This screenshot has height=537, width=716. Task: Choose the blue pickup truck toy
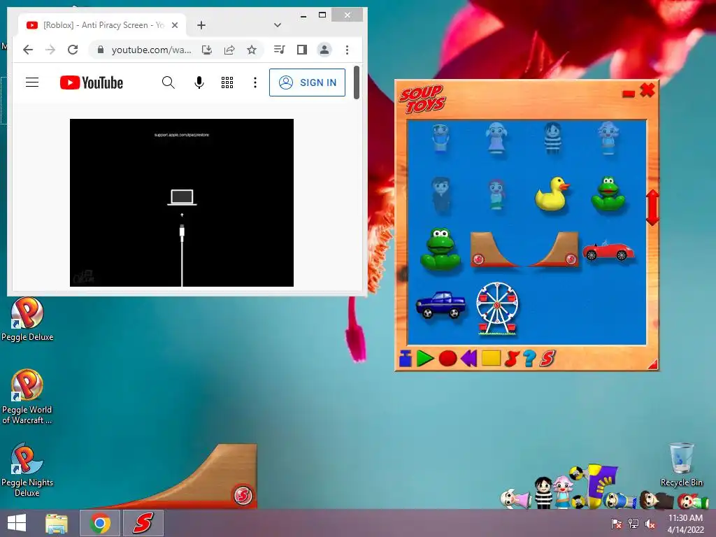(x=441, y=305)
